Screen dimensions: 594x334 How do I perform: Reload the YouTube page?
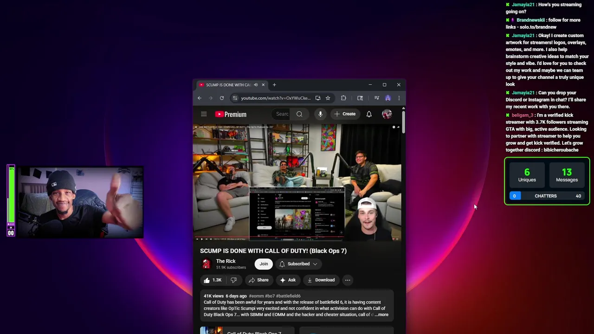point(222,98)
